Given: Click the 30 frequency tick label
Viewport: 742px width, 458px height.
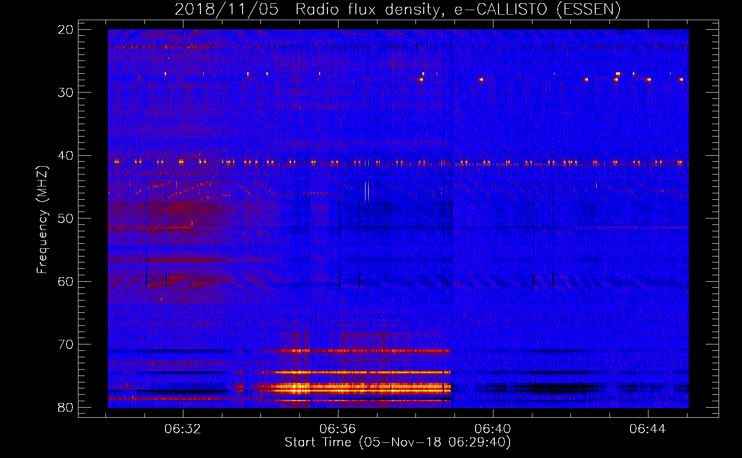Looking at the screenshot, I should [x=66, y=93].
